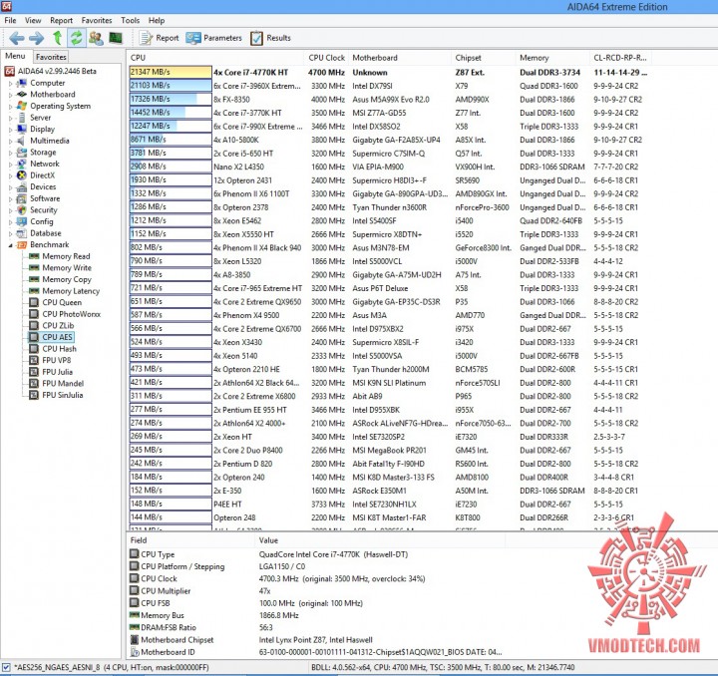
Task: Click the 21347 MB/s result bar
Action: [171, 72]
